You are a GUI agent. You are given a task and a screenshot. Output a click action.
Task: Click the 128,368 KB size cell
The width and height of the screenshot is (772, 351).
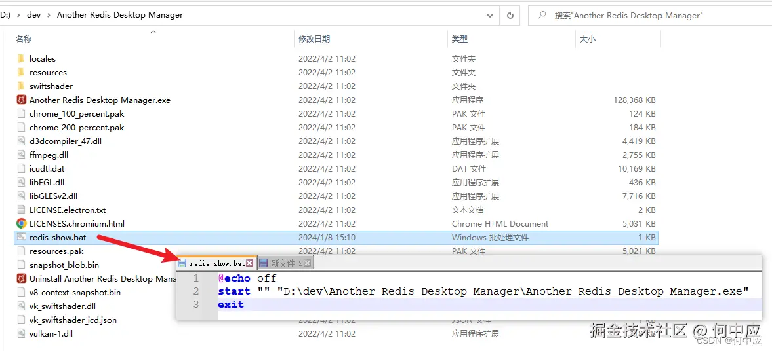click(634, 100)
